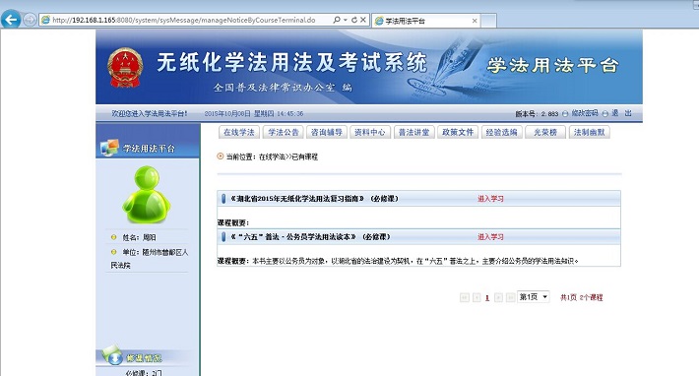Open the 政策文件 menu
Screen dimensions: 699x376
pyautogui.click(x=458, y=132)
